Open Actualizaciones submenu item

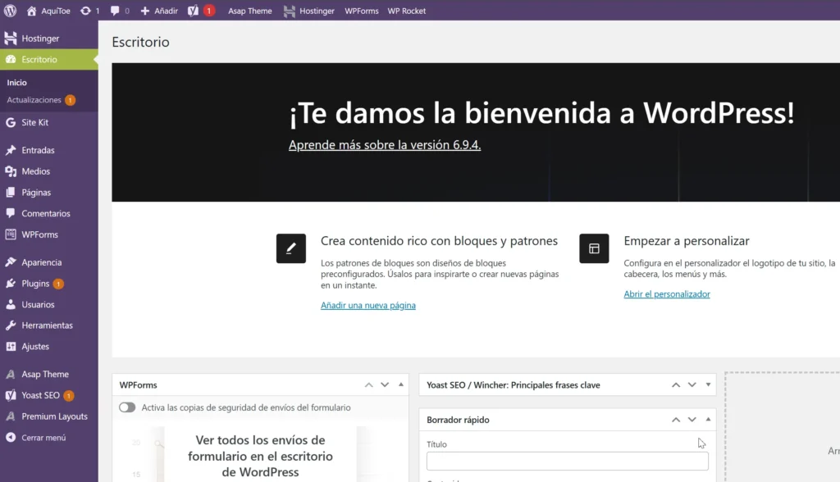pyautogui.click(x=34, y=100)
